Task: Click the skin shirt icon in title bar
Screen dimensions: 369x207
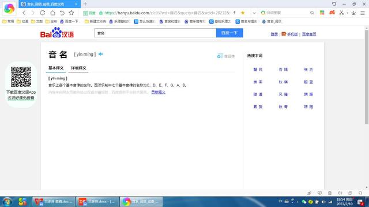Action: tap(334, 4)
